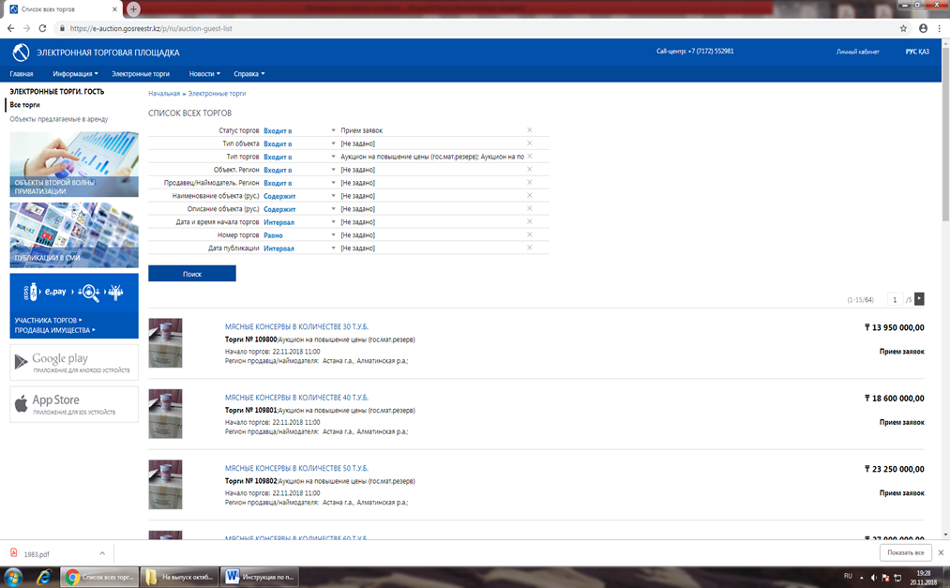This screenshot has width=950, height=588.
Task: Clear the Тип объекта filter
Action: (530, 143)
